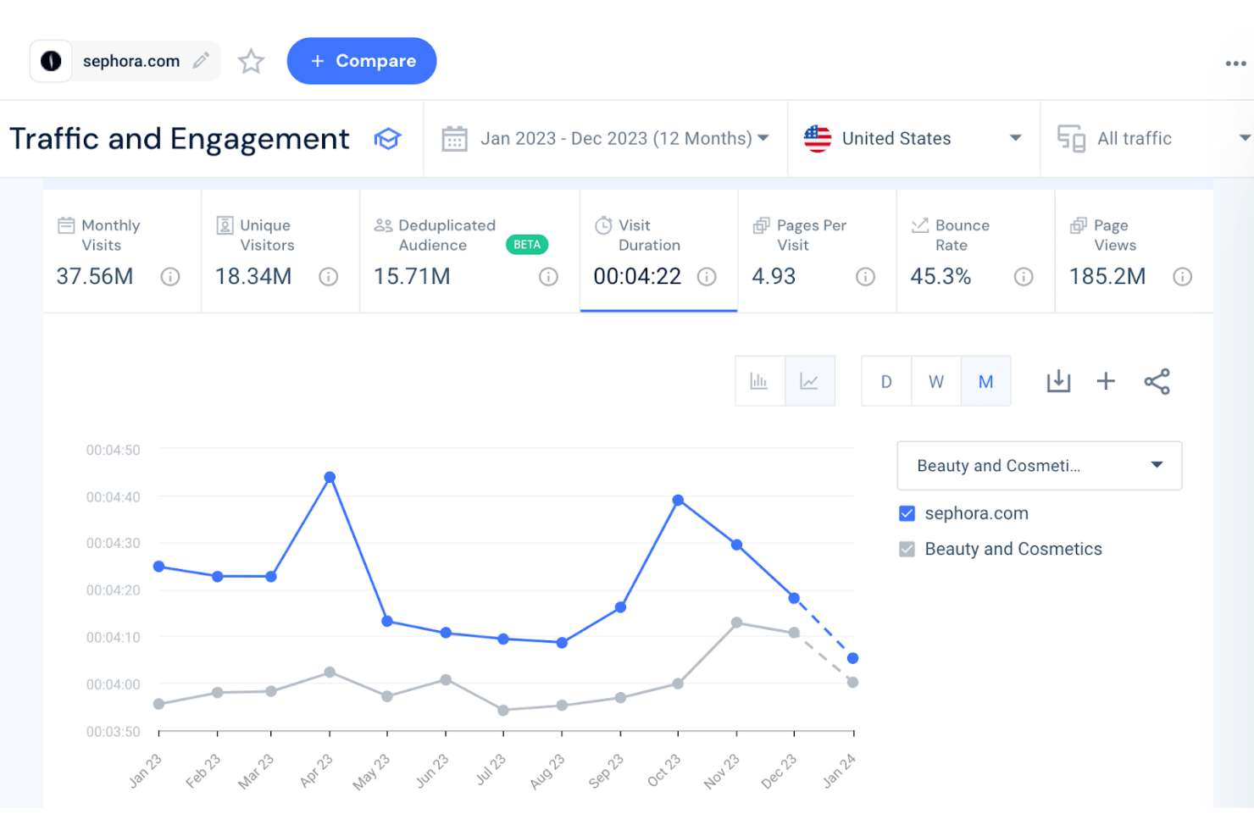Click the sephora.com Jan 24 projected point
Viewport: 1254px width, 836px height.
(852, 658)
